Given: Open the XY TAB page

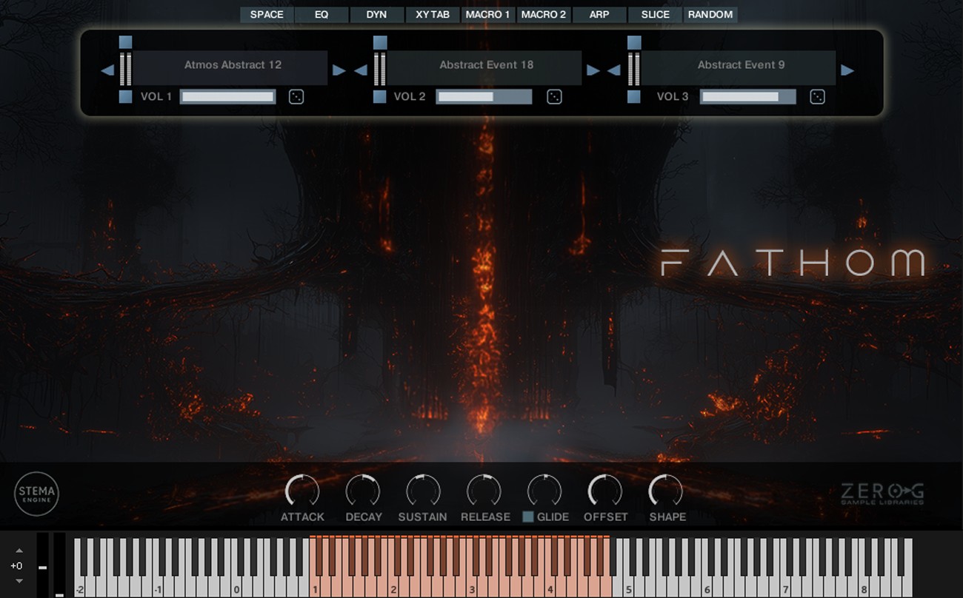Looking at the screenshot, I should click(433, 14).
